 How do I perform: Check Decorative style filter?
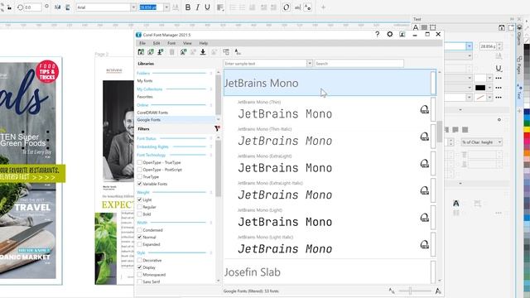coord(140,260)
